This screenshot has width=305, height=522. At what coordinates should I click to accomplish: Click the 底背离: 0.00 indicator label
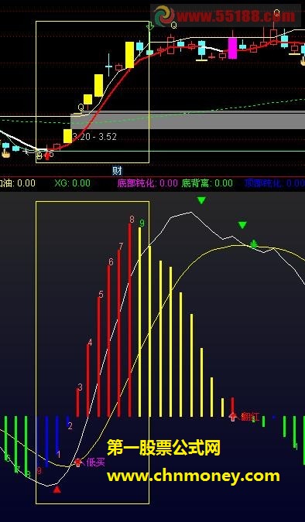tap(207, 183)
